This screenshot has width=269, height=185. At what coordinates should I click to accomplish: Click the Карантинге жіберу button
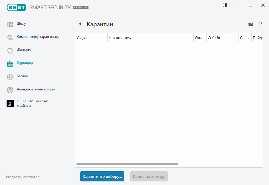coord(102,176)
